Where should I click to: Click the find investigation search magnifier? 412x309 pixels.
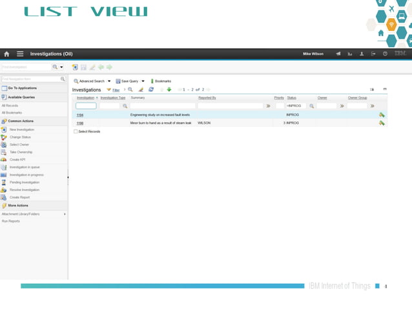coord(55,67)
